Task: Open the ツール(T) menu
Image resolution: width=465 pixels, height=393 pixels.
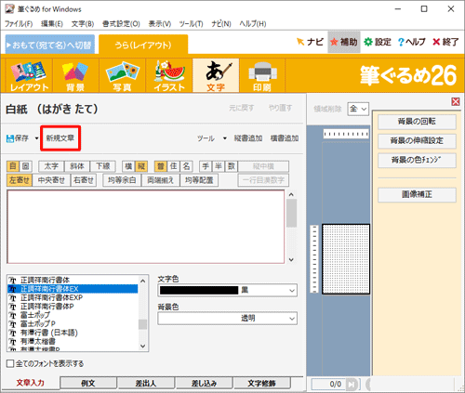Action: click(191, 24)
